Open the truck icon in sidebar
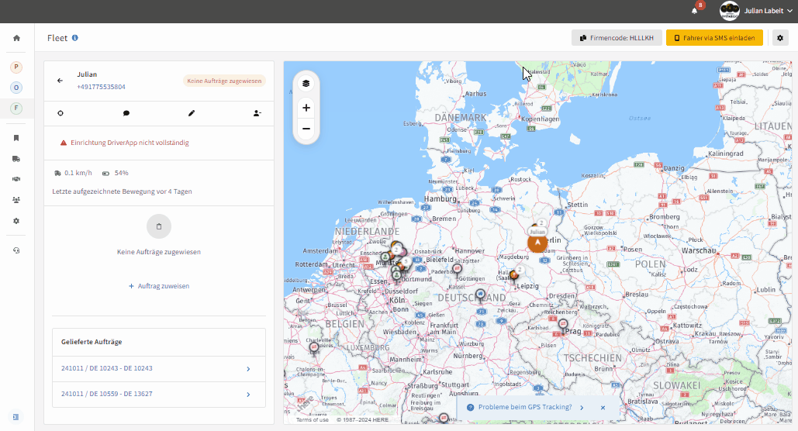Viewport: 798px width, 431px height. [x=16, y=159]
